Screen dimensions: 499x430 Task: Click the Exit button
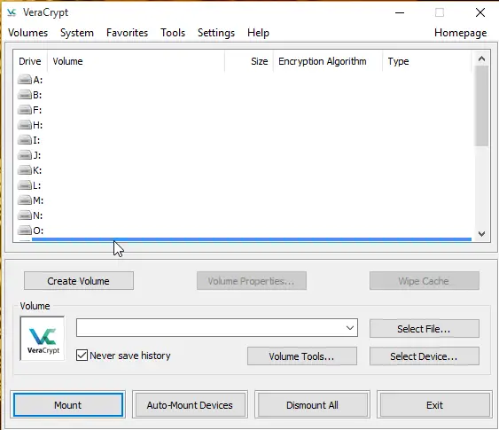point(434,405)
